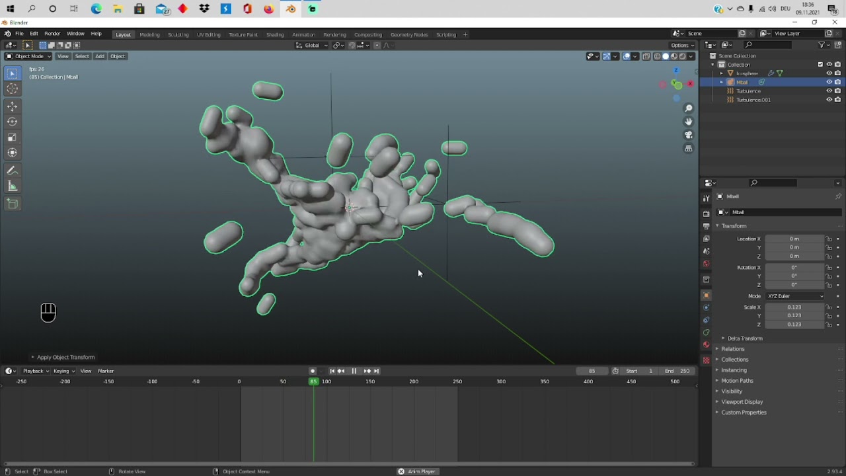The image size is (846, 476).
Task: Hide the Icosphere in viewport
Action: (829, 73)
